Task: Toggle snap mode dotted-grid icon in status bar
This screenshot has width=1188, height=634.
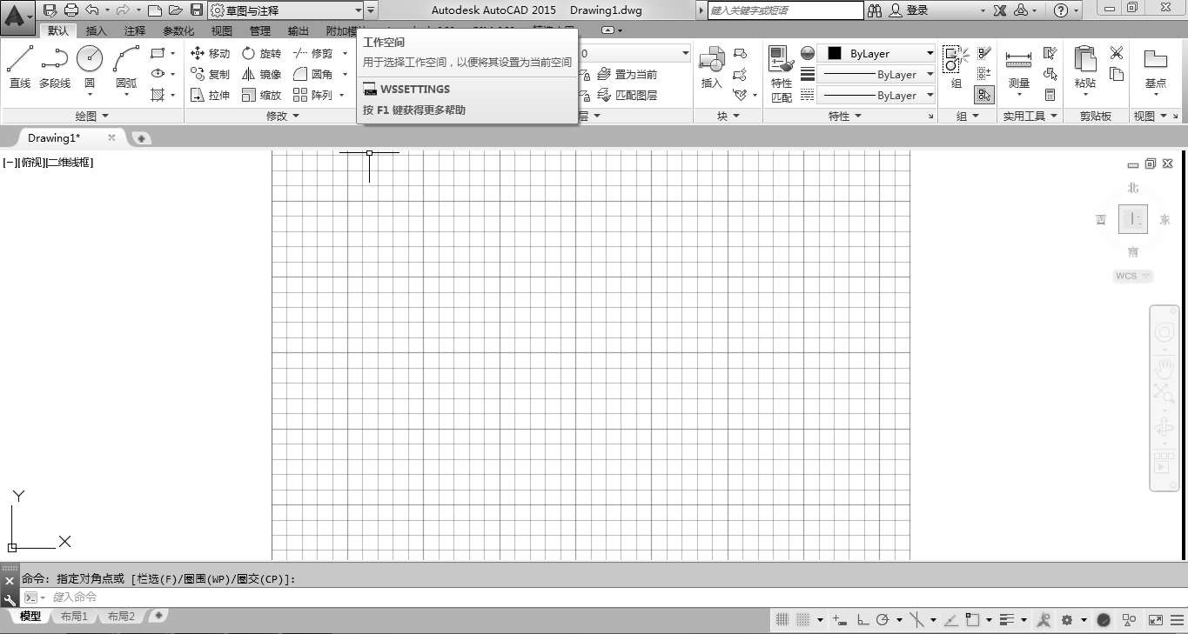Action: pos(803,620)
